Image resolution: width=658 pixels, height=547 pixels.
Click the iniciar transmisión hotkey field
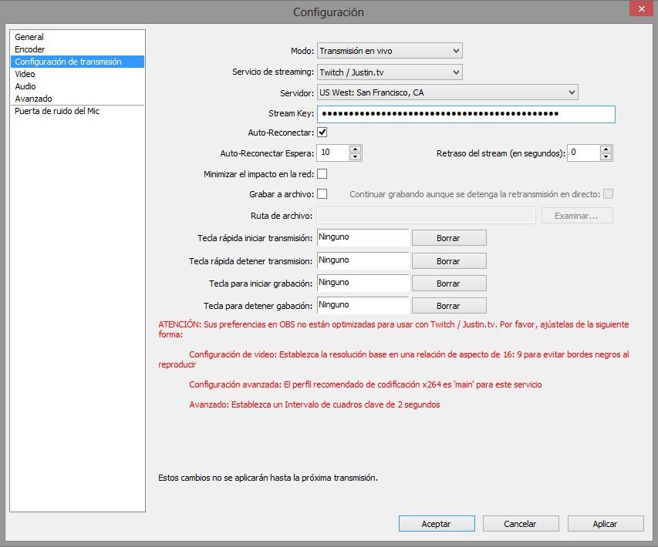tap(363, 237)
